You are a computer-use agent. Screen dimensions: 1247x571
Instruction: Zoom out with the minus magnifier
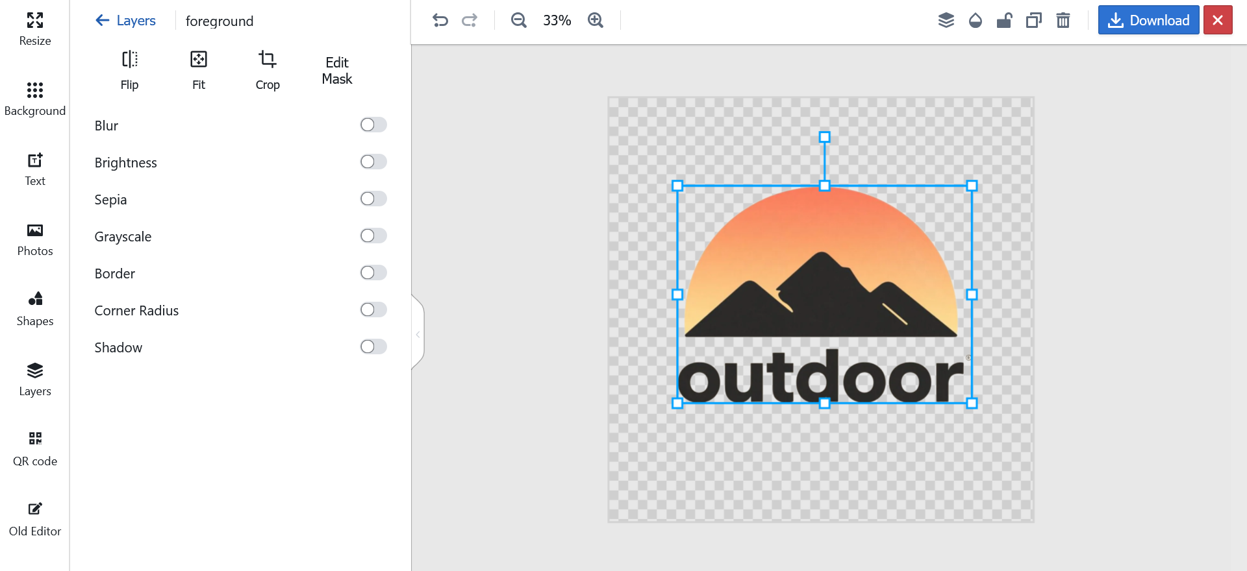pos(518,21)
